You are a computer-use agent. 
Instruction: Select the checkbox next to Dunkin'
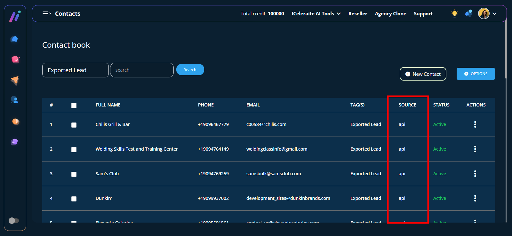pos(74,199)
